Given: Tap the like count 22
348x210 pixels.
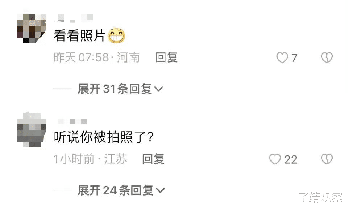Looking at the screenshot, I should pos(290,159).
